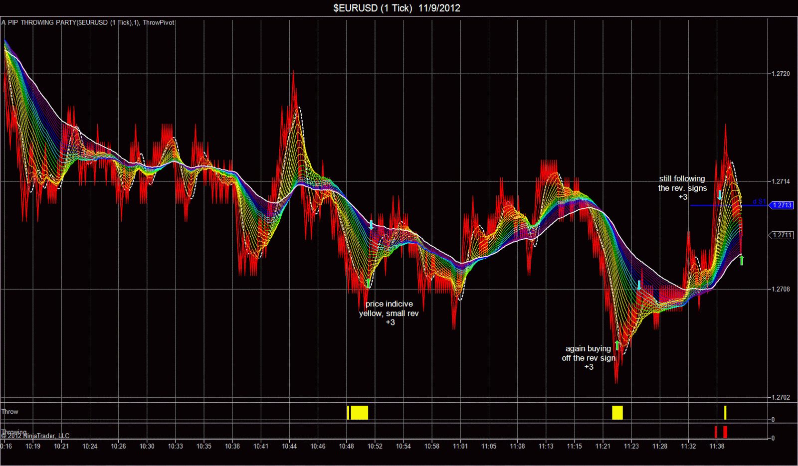Click the 10:52 time axis label
Image resolution: width=798 pixels, height=466 pixels.
pyautogui.click(x=375, y=446)
